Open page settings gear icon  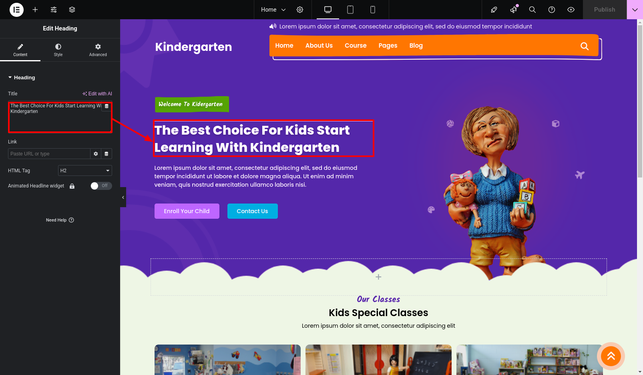[300, 10]
